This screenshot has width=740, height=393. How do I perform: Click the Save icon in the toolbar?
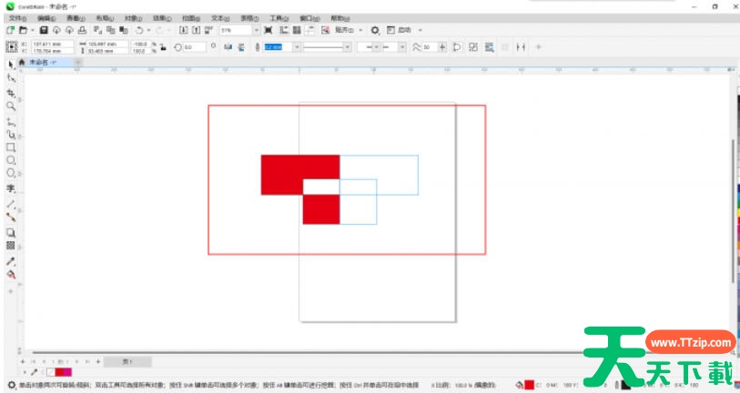(43, 30)
